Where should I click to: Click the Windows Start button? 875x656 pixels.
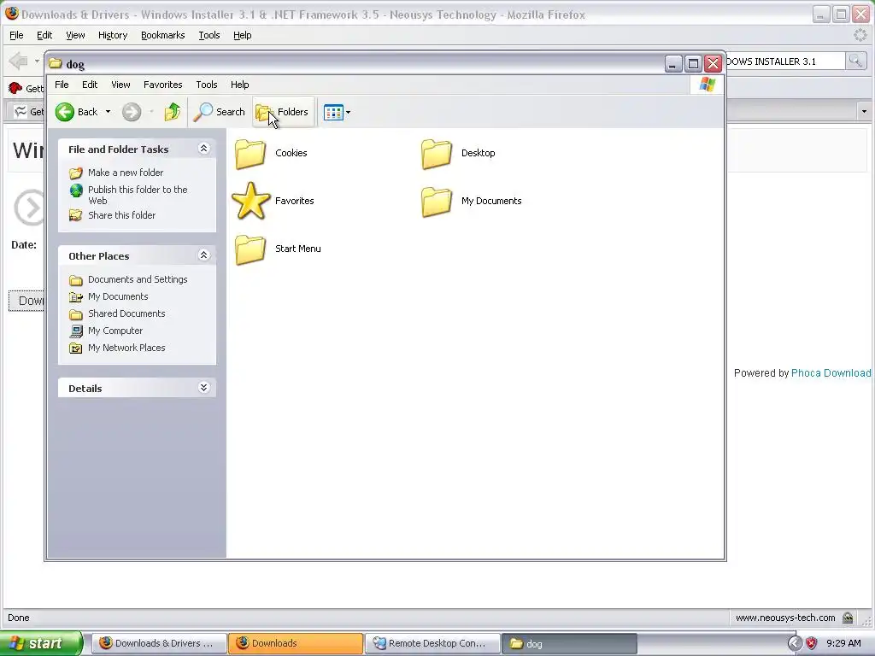click(40, 643)
